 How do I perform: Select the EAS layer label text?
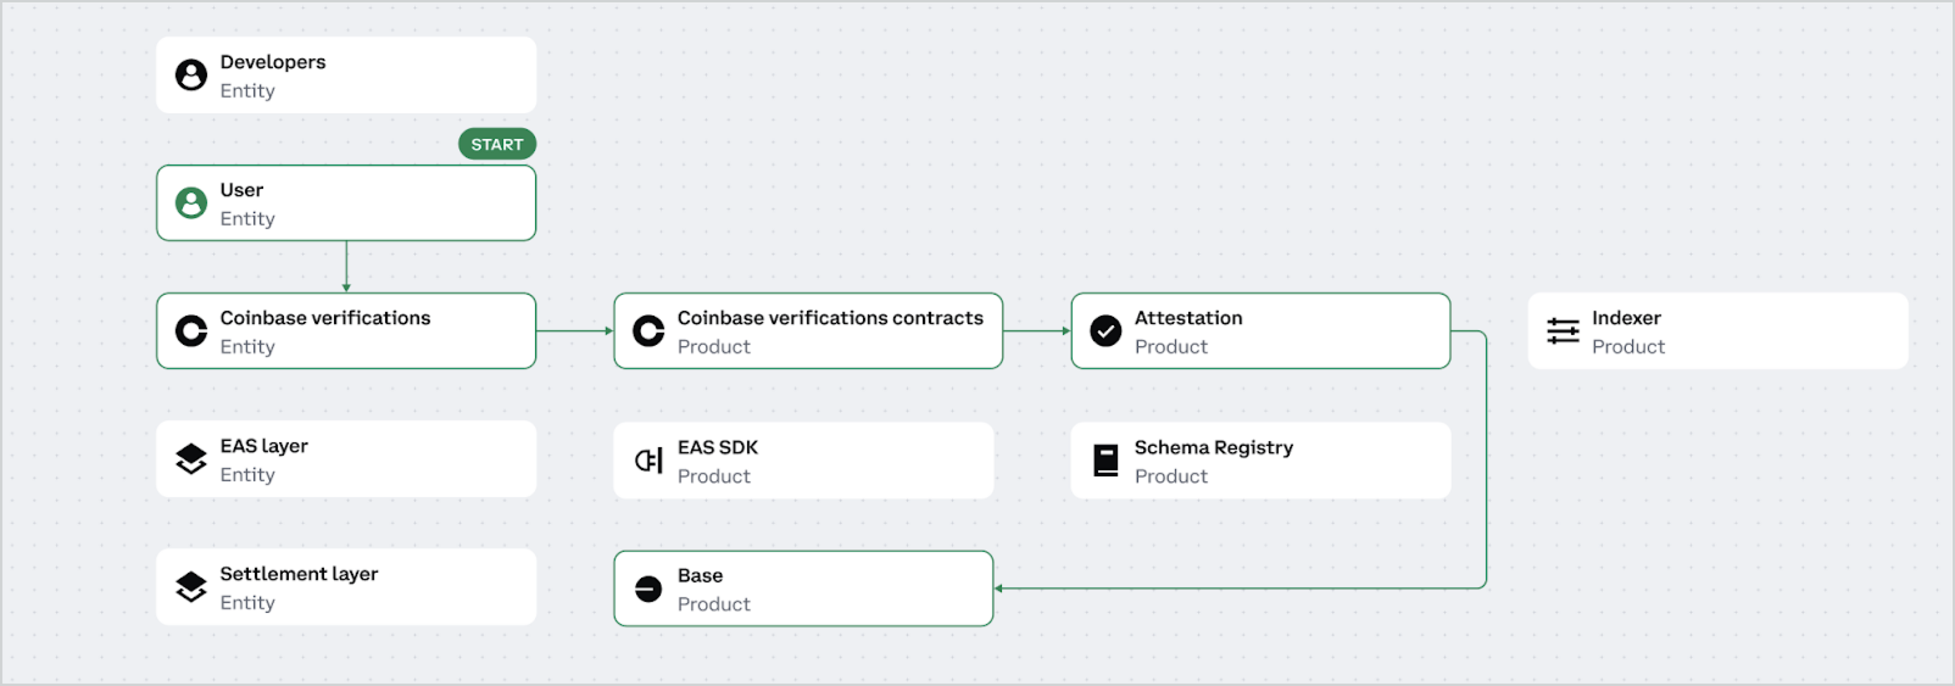264,446
